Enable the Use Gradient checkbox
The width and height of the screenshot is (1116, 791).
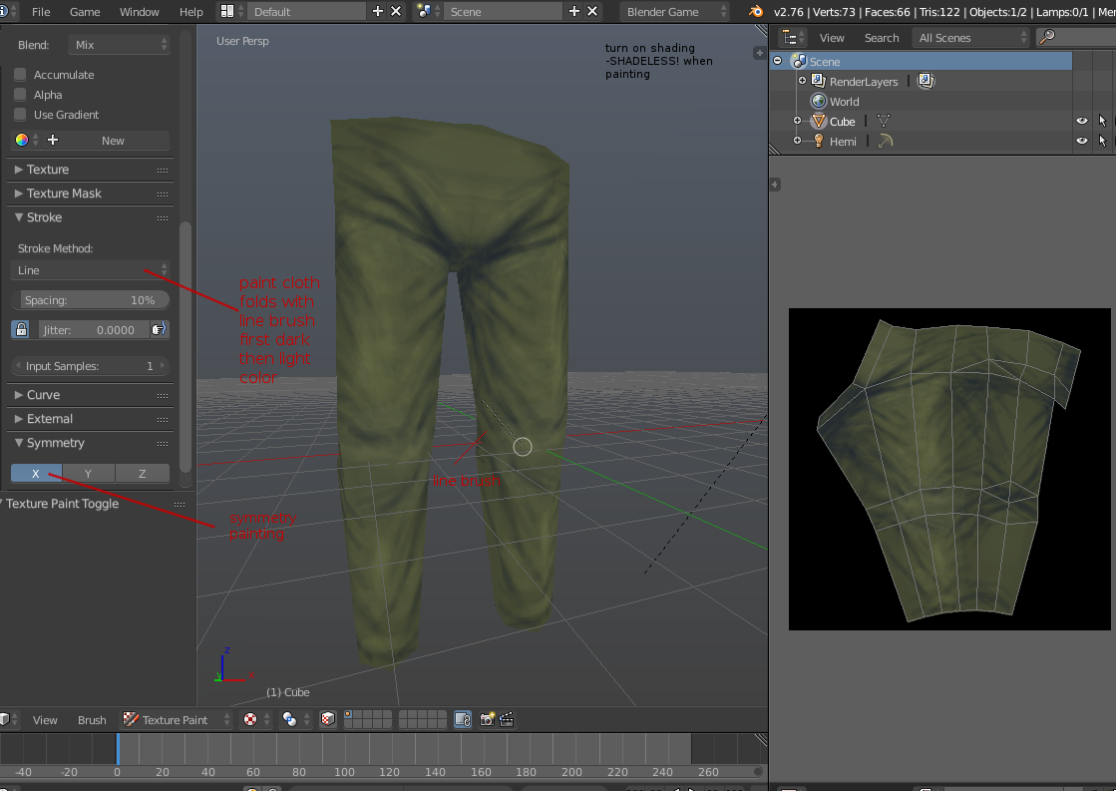coord(20,114)
